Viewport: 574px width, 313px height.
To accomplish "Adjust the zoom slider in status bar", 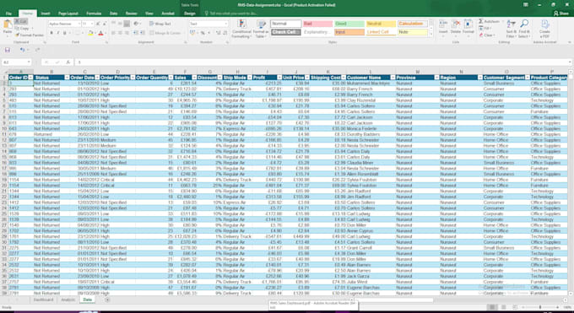I will click(x=540, y=307).
